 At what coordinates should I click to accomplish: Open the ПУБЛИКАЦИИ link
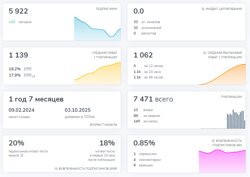(231, 97)
